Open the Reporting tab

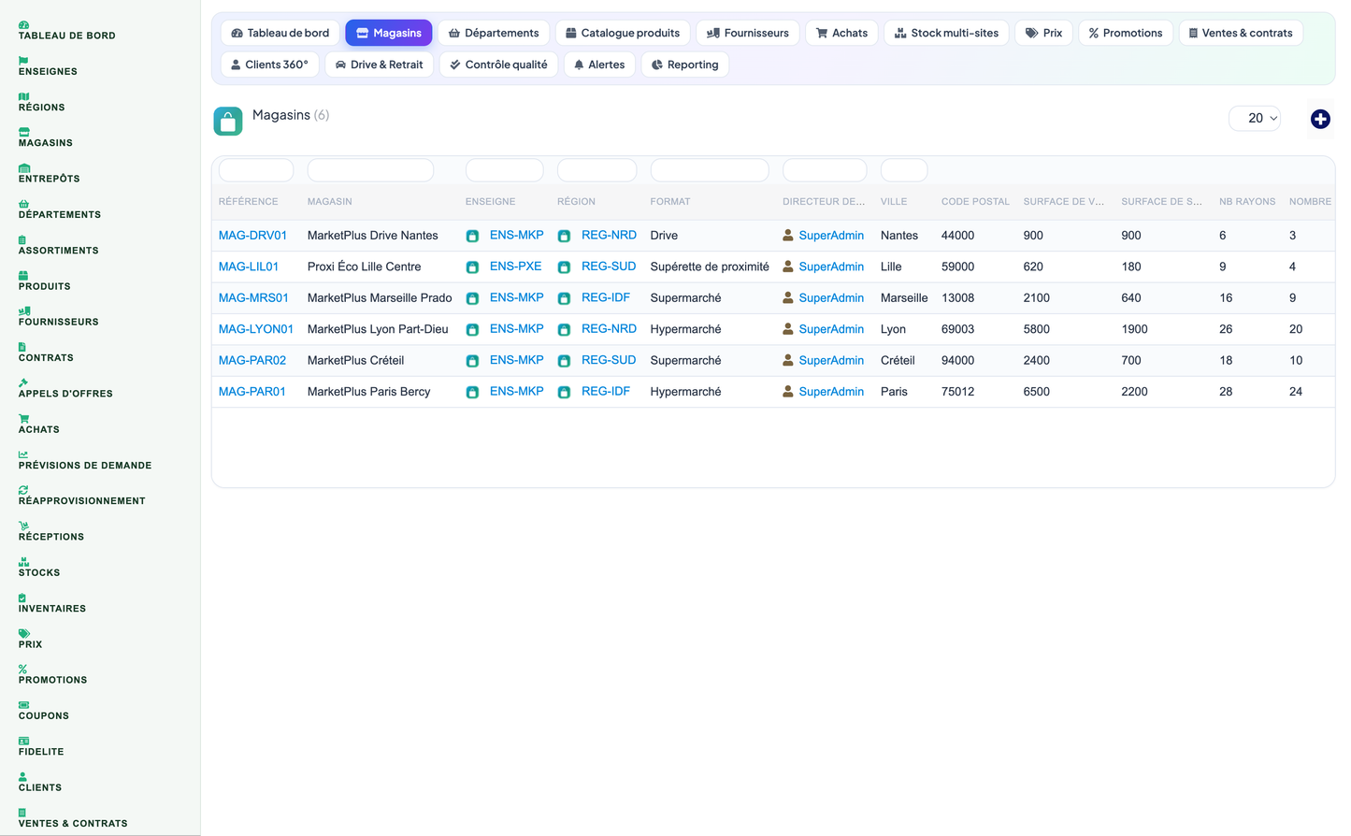click(685, 65)
